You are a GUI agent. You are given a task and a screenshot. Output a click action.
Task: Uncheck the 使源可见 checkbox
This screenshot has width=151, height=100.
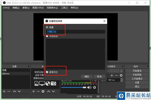pyautogui.click(x=47, y=72)
